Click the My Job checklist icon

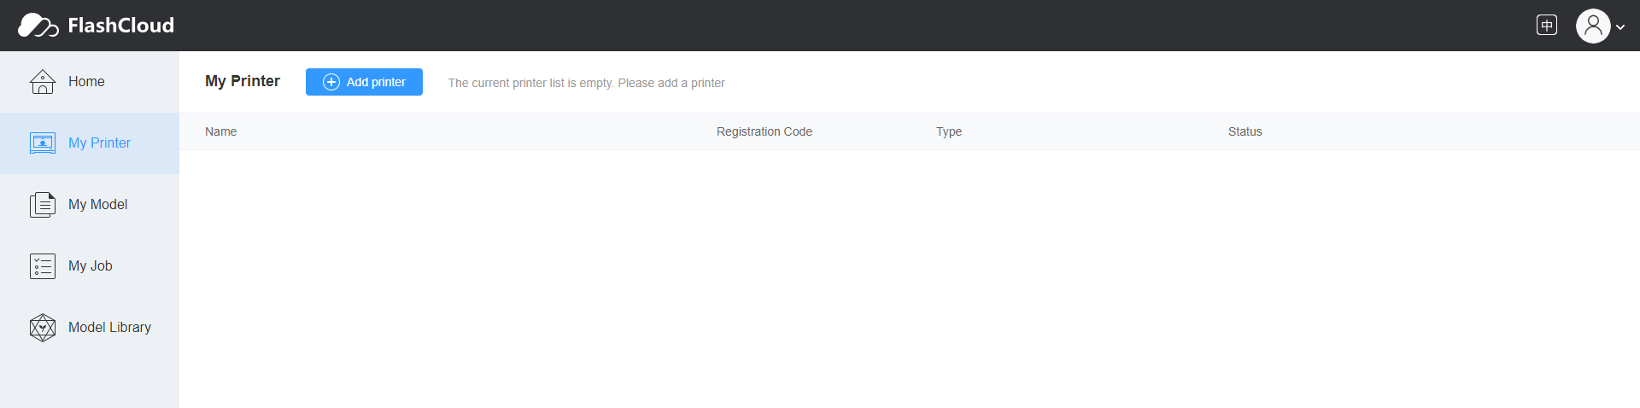[43, 266]
